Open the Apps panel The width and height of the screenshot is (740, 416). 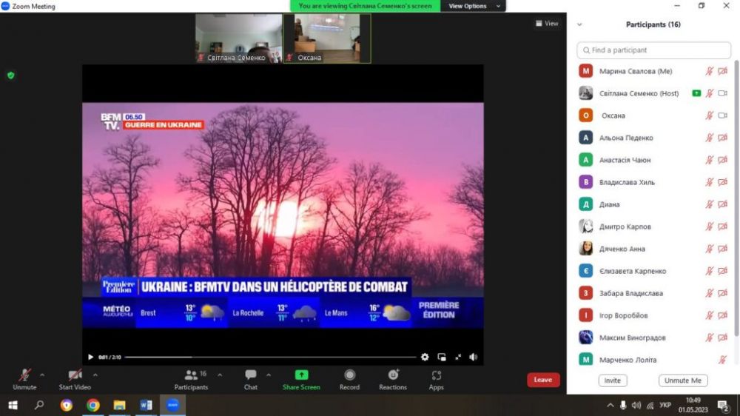coord(436,375)
